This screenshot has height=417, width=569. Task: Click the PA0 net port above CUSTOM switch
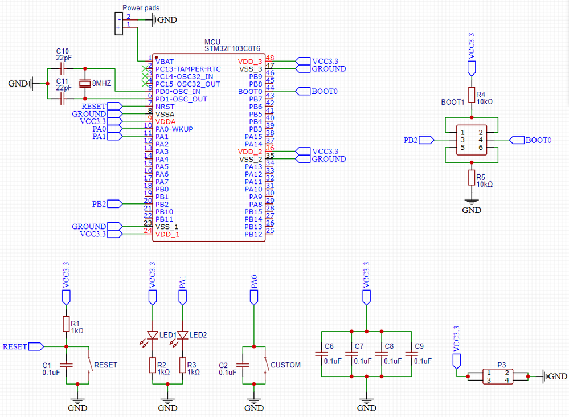pyautogui.click(x=253, y=289)
